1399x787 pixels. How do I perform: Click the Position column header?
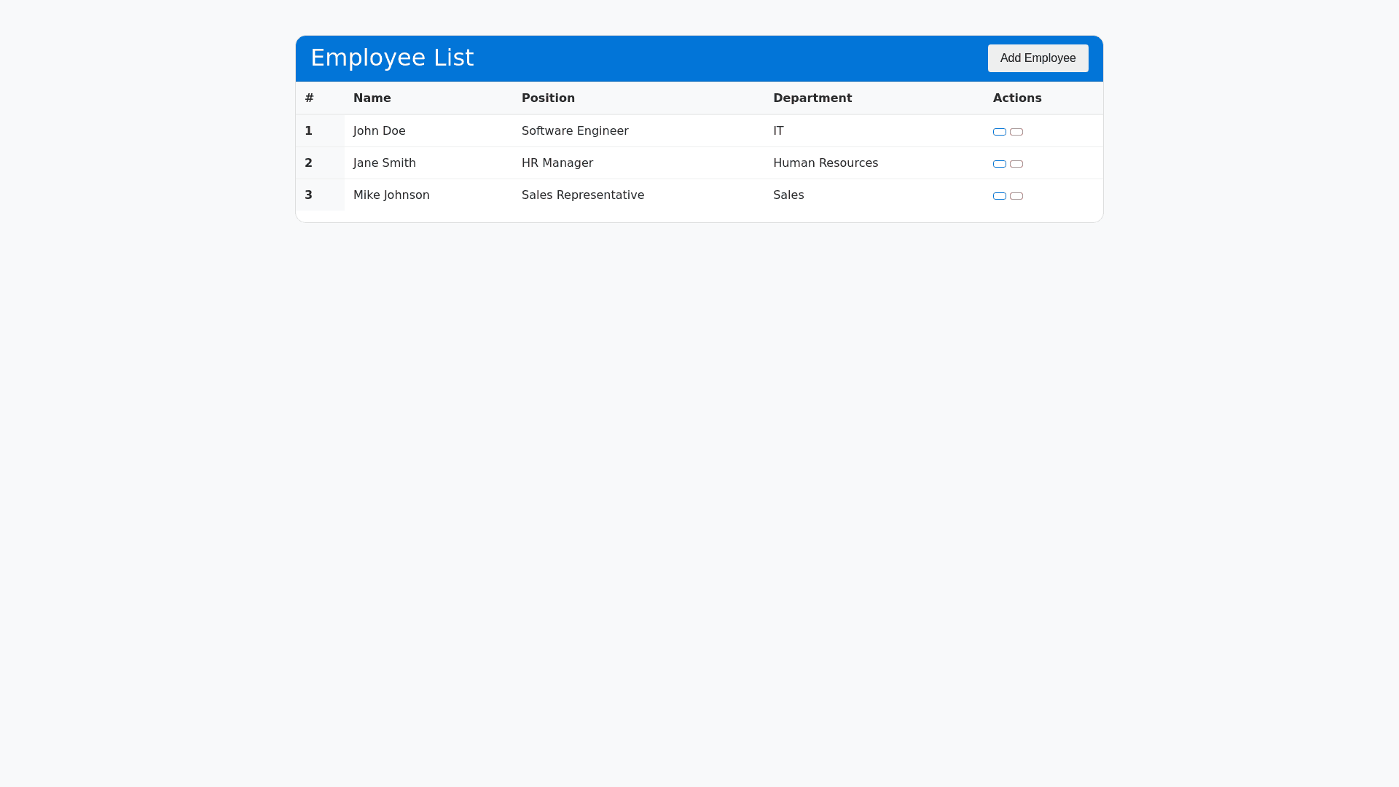click(x=548, y=98)
